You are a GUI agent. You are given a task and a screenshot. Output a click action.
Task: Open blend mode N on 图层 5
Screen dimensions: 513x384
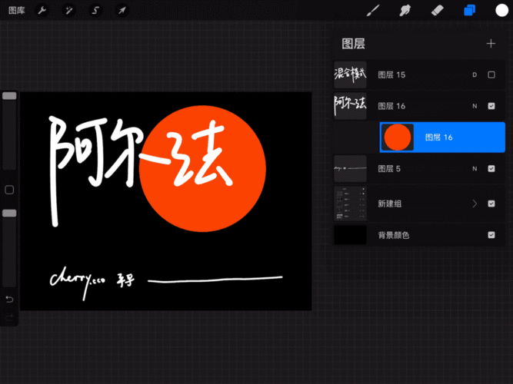tap(474, 168)
